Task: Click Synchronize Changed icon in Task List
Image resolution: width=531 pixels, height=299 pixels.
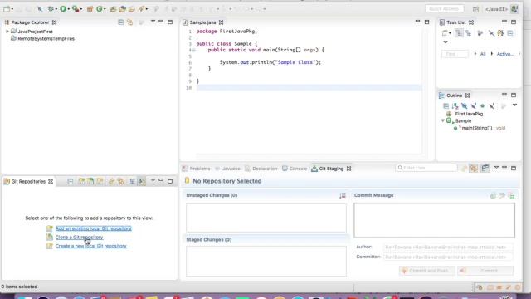Action: [x=500, y=33]
